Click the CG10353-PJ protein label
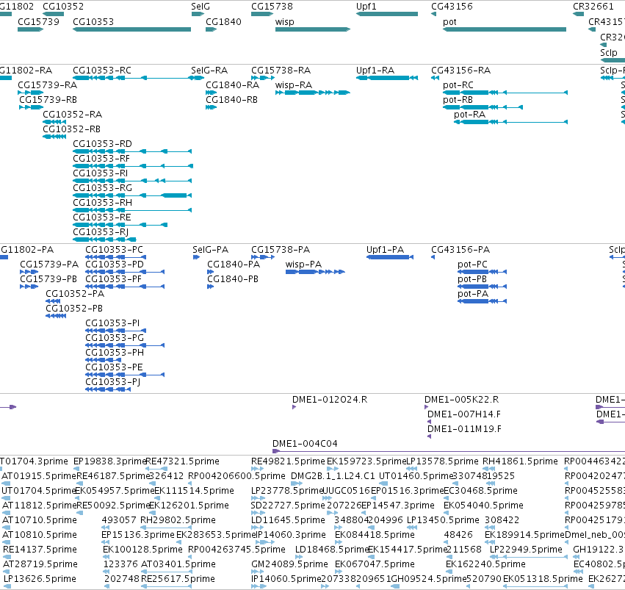Screen dimensions: 625x590 (113, 382)
